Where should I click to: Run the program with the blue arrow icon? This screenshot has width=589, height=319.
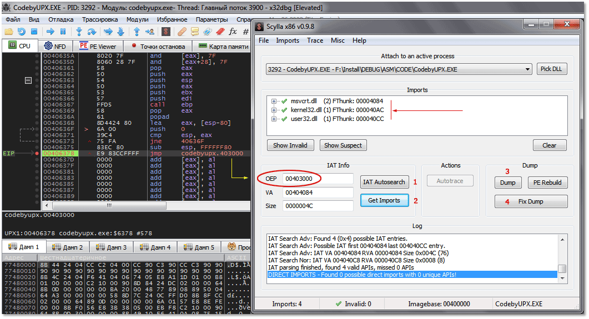(51, 32)
